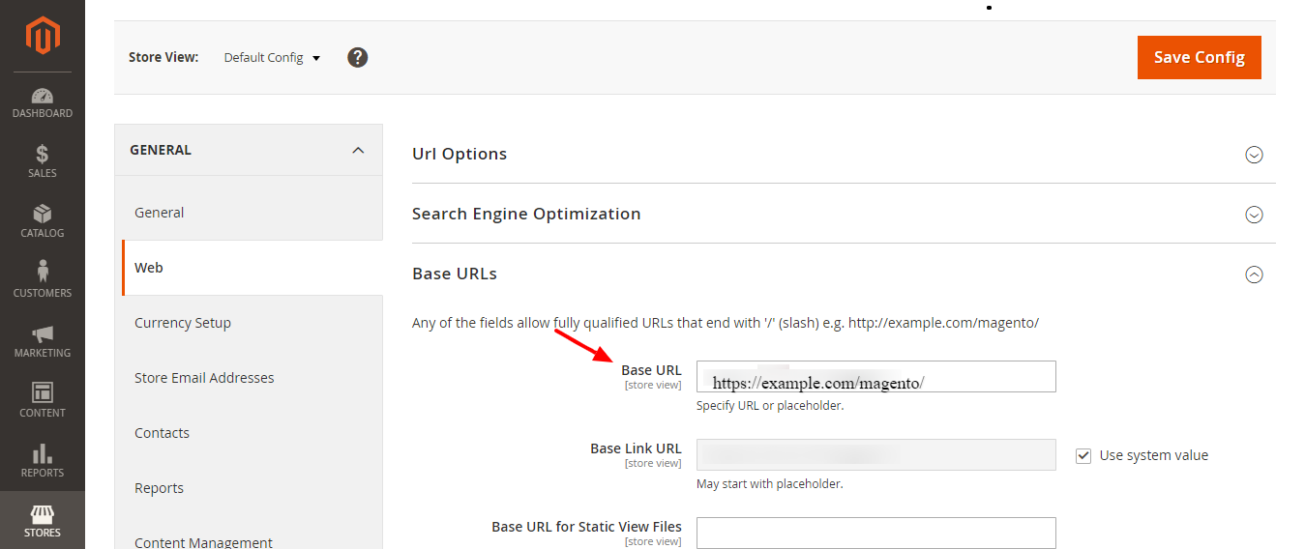Expand the Search Engine Optimization section
This screenshot has width=1305, height=549.
[1254, 215]
